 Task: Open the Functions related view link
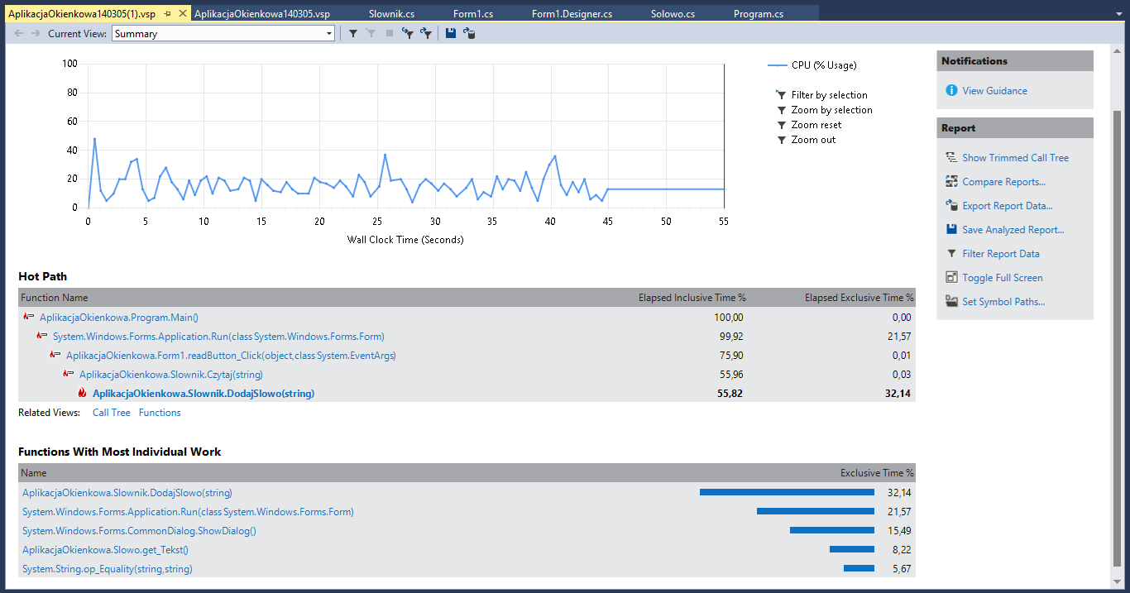[x=160, y=413]
